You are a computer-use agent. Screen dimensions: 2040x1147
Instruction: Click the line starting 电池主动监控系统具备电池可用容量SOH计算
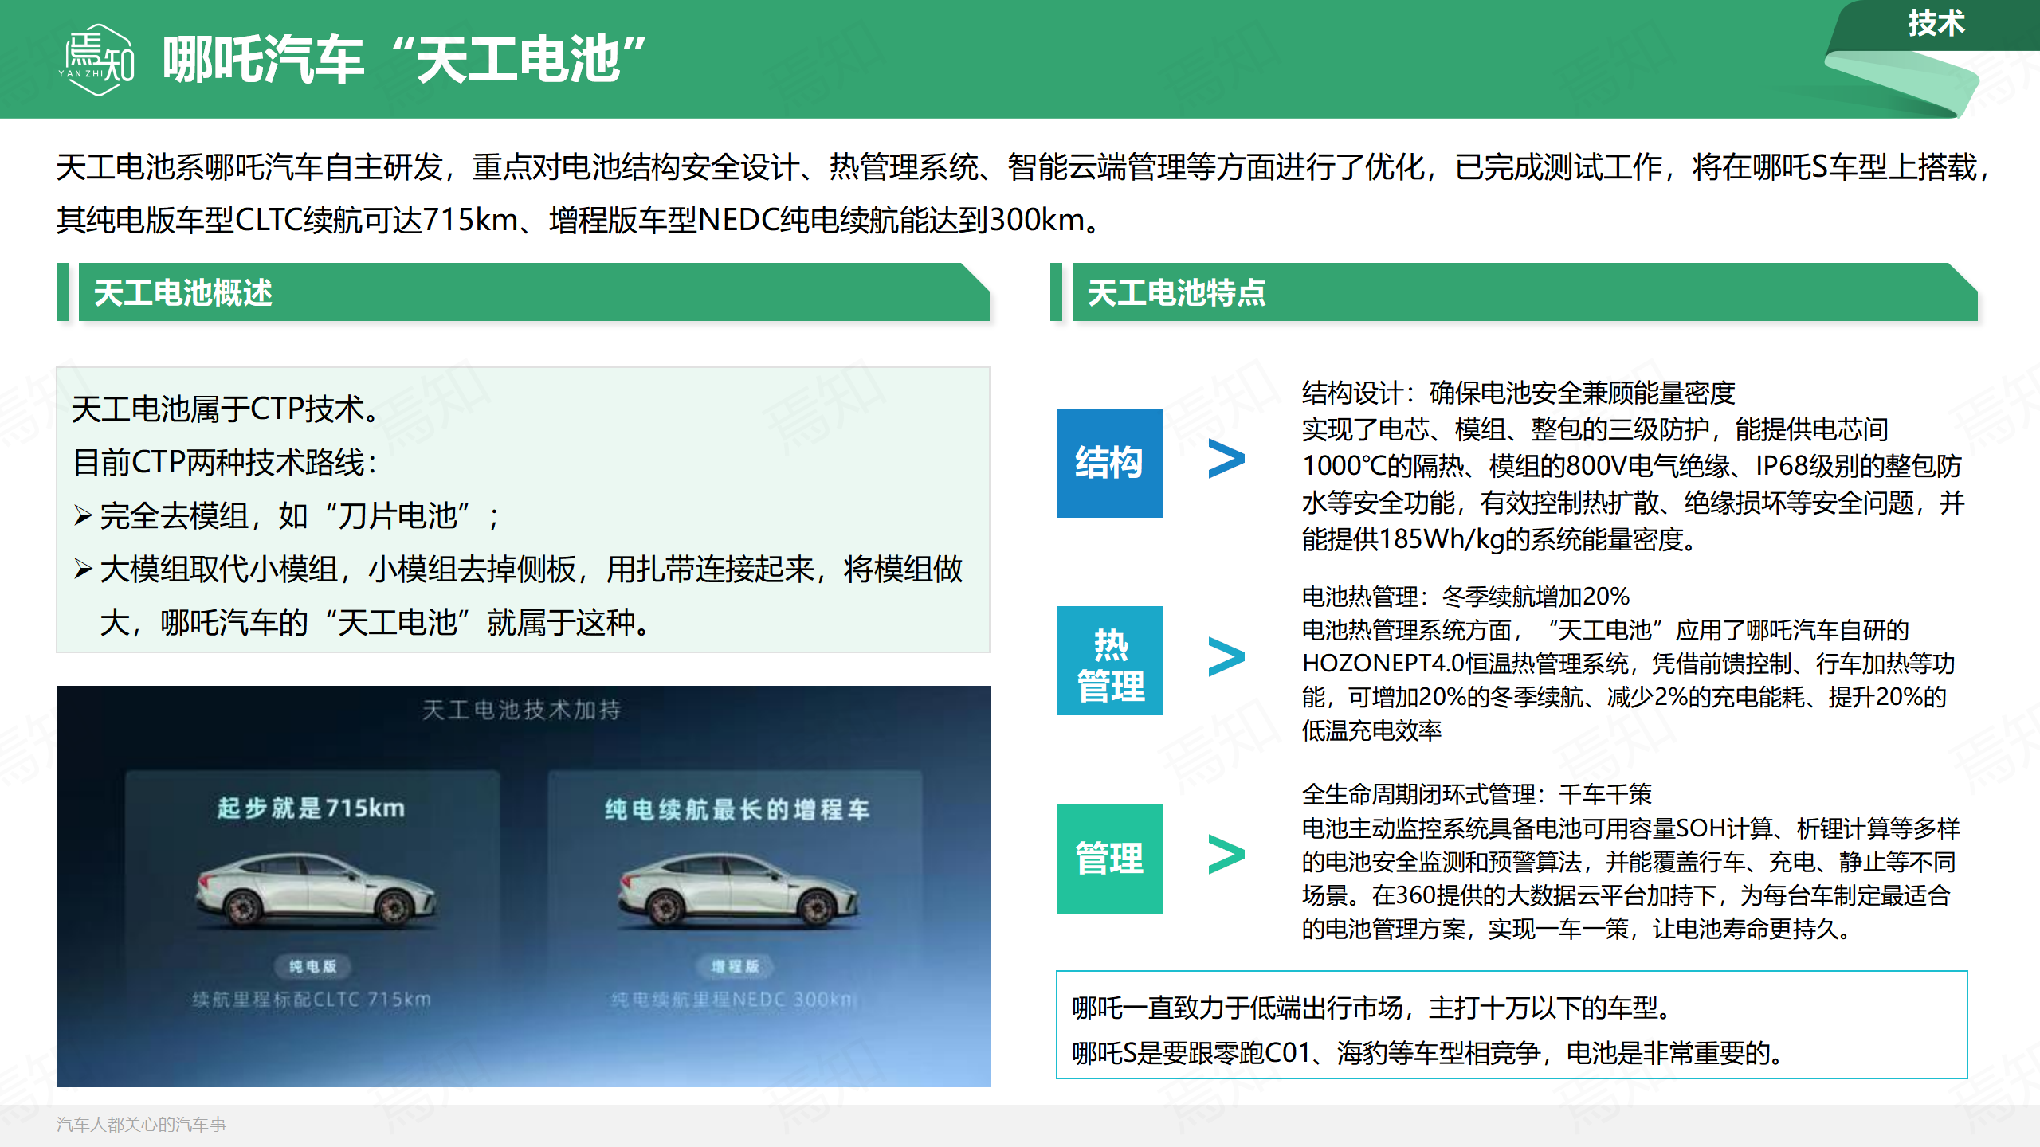tap(1631, 828)
